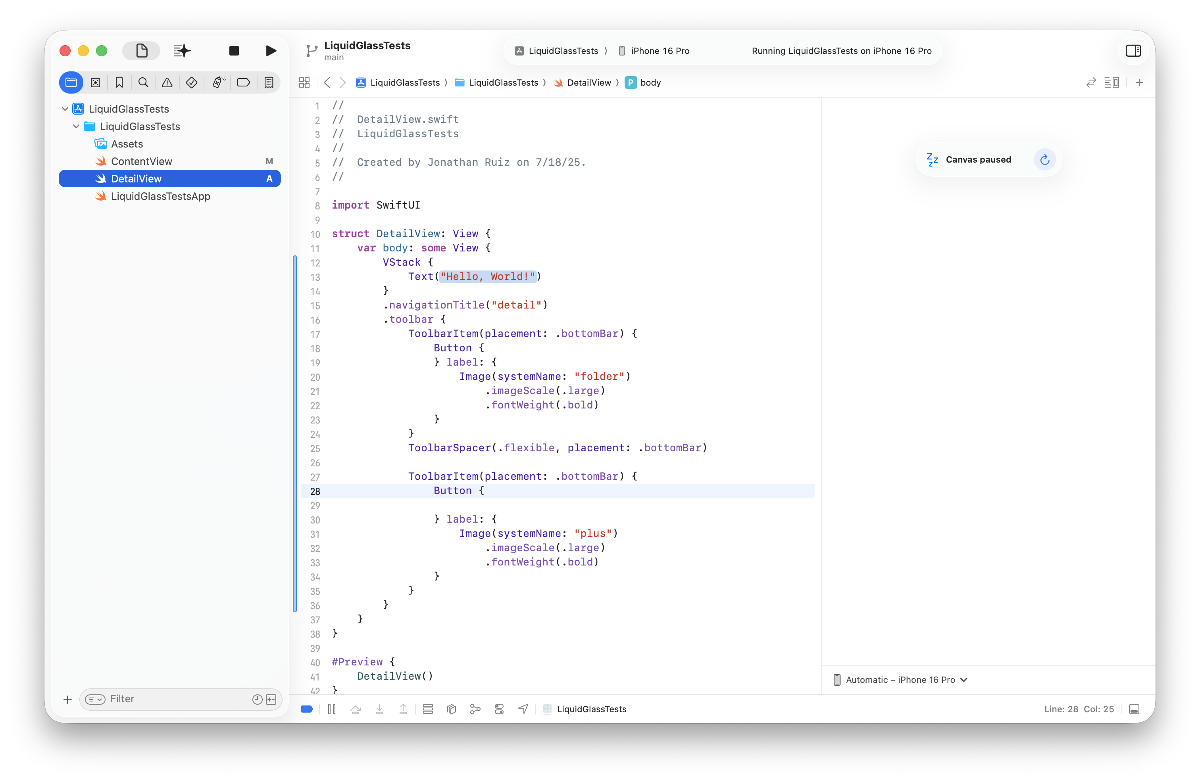Image resolution: width=1200 pixels, height=782 pixels.
Task: Add a new editor pane
Action: [1140, 82]
